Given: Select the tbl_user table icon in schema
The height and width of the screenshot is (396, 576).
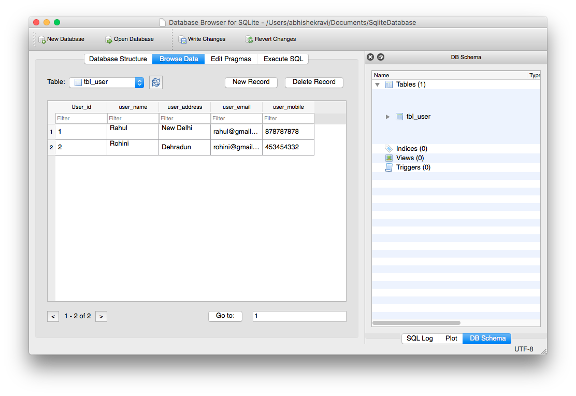Looking at the screenshot, I should click(x=399, y=117).
